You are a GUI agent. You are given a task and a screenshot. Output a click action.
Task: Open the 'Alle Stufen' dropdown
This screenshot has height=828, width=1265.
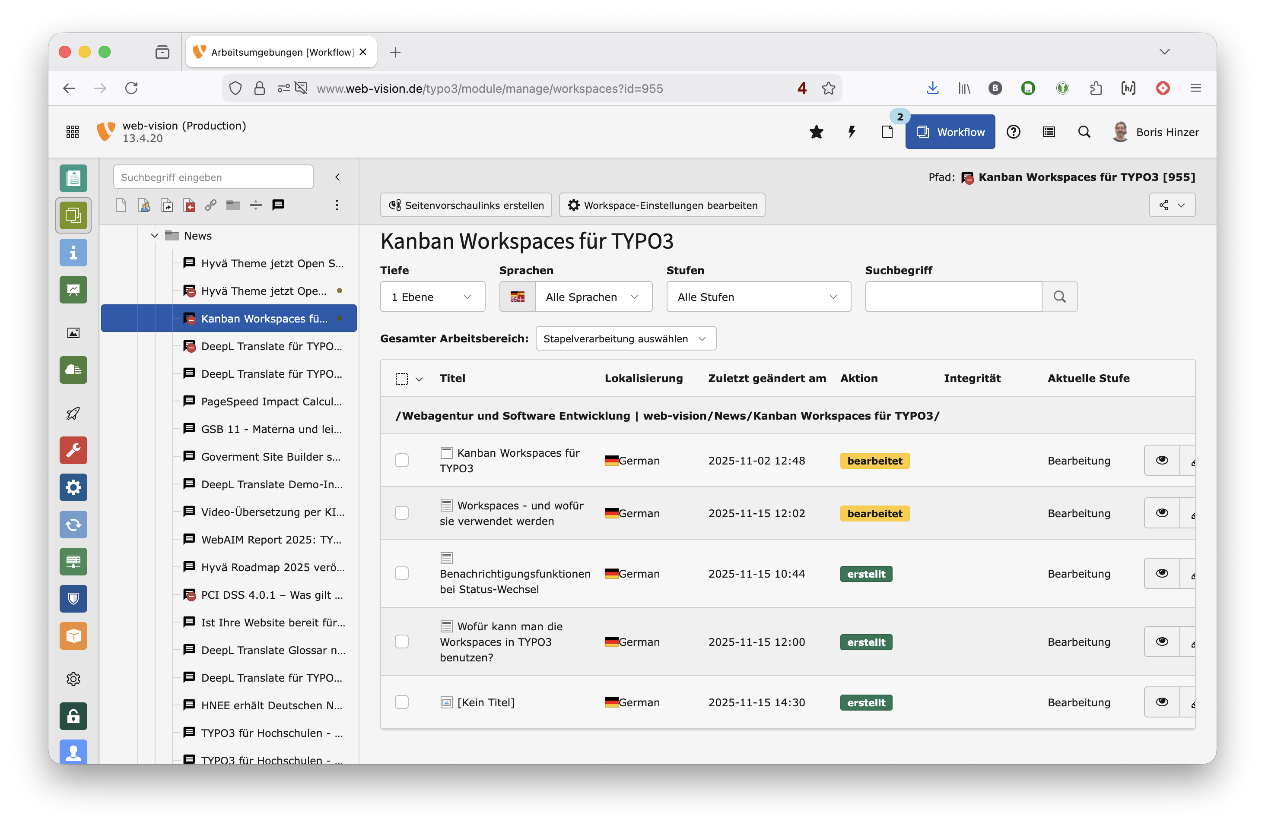759,297
